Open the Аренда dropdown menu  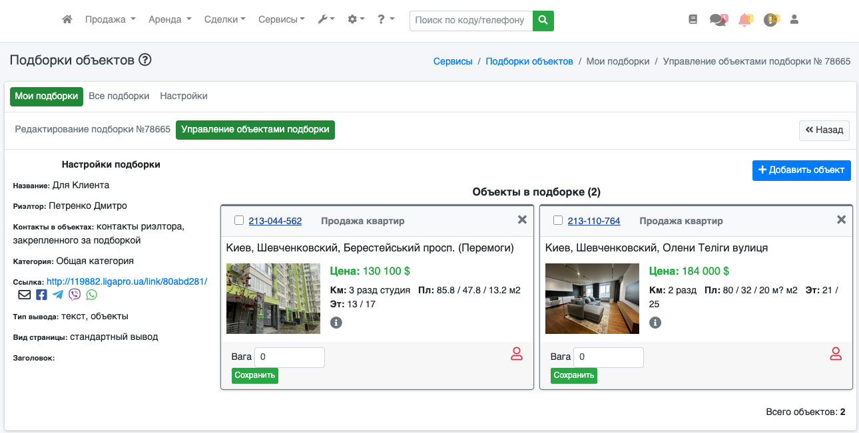tap(170, 20)
